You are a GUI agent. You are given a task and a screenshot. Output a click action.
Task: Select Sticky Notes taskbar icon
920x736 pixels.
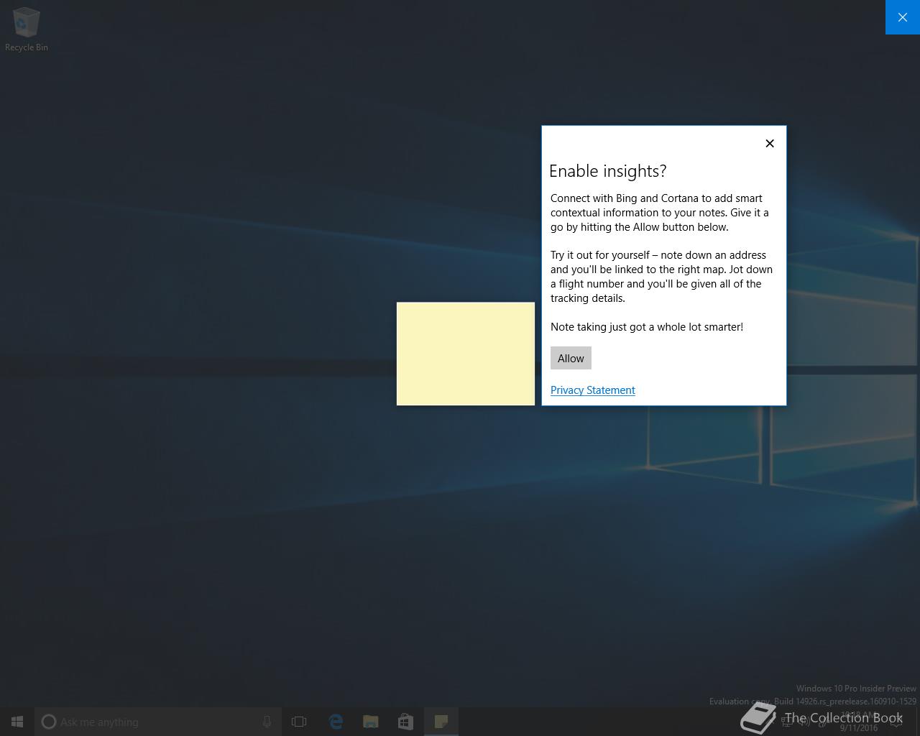pos(441,722)
